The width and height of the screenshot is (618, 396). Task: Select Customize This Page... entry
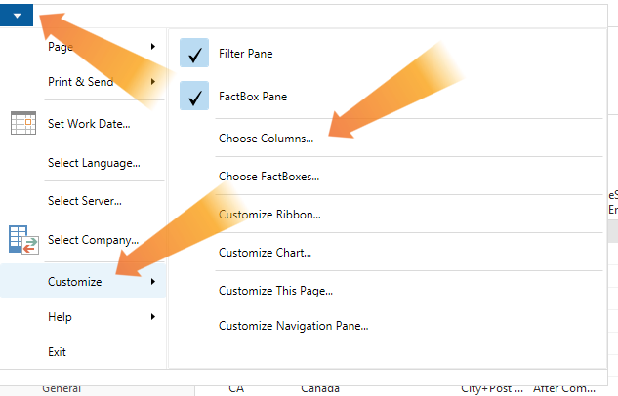point(275,291)
